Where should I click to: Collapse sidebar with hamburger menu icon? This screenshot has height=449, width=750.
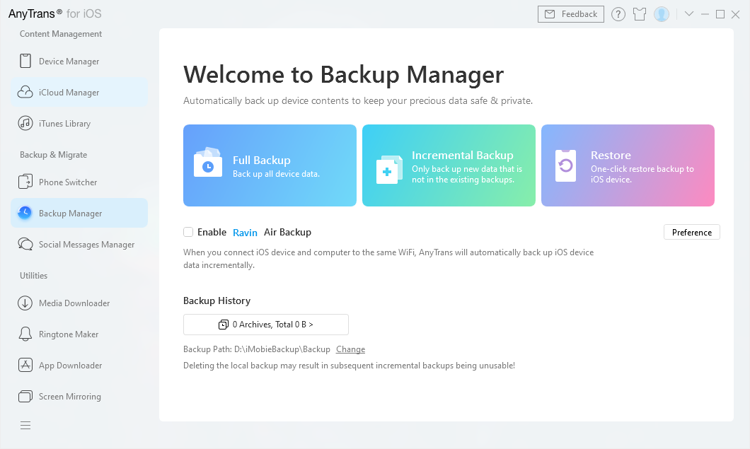point(25,425)
